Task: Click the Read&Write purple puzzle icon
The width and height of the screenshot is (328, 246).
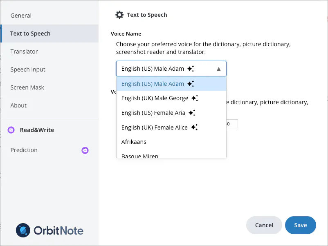Action: click(x=11, y=130)
